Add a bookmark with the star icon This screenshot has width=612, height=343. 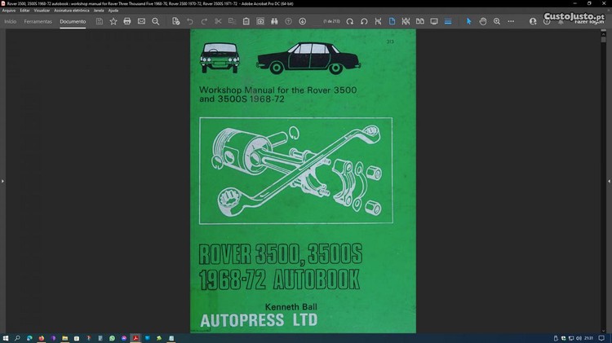pos(113,21)
